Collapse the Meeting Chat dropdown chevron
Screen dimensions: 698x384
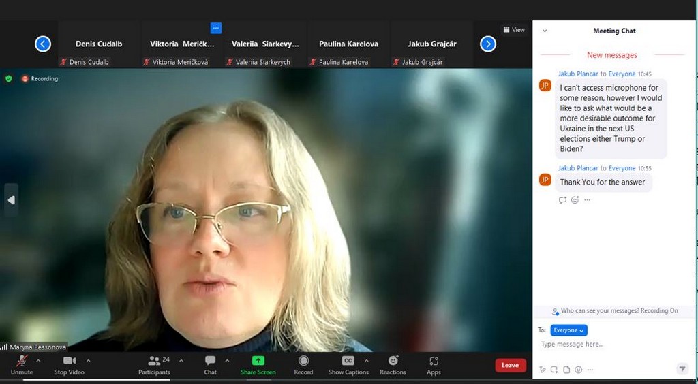[x=545, y=31]
